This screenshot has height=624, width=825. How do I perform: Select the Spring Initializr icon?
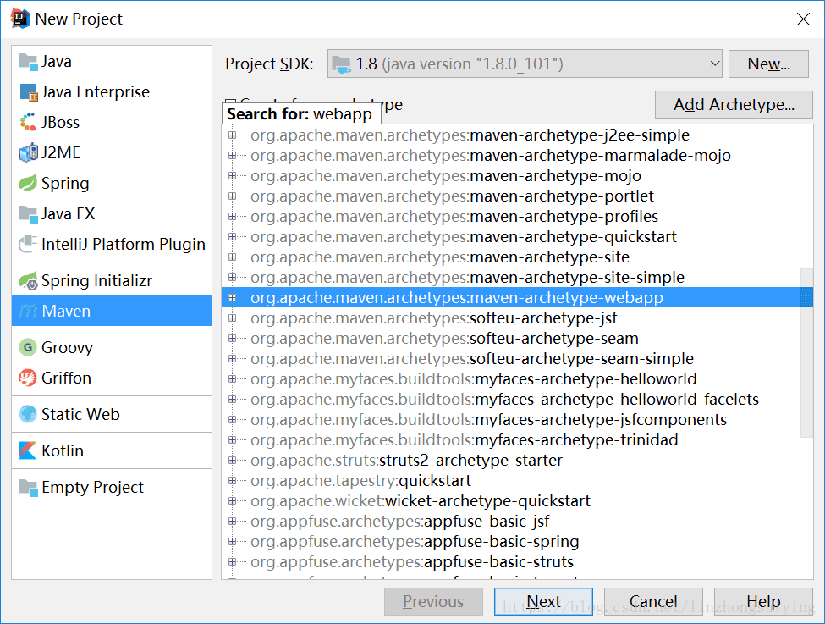coord(28,280)
